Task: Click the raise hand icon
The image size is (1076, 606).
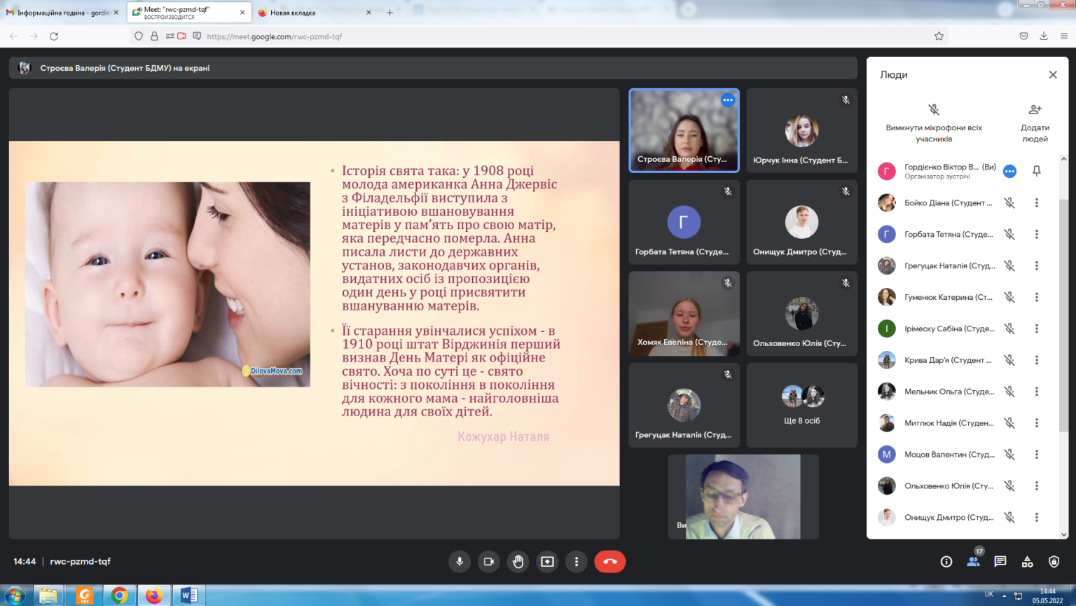Action: 518,561
